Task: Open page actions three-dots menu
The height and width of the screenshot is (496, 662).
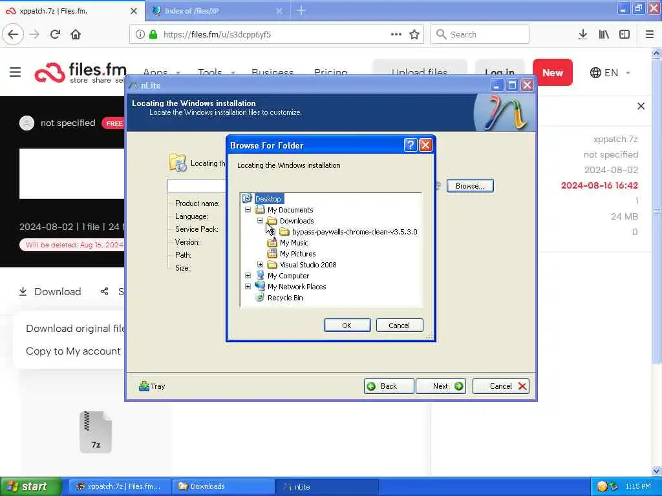Action: pos(396,34)
